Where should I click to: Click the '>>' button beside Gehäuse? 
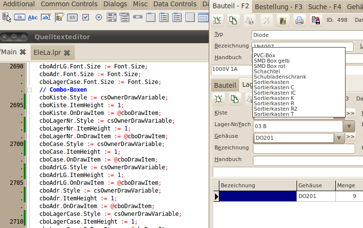click(350, 137)
